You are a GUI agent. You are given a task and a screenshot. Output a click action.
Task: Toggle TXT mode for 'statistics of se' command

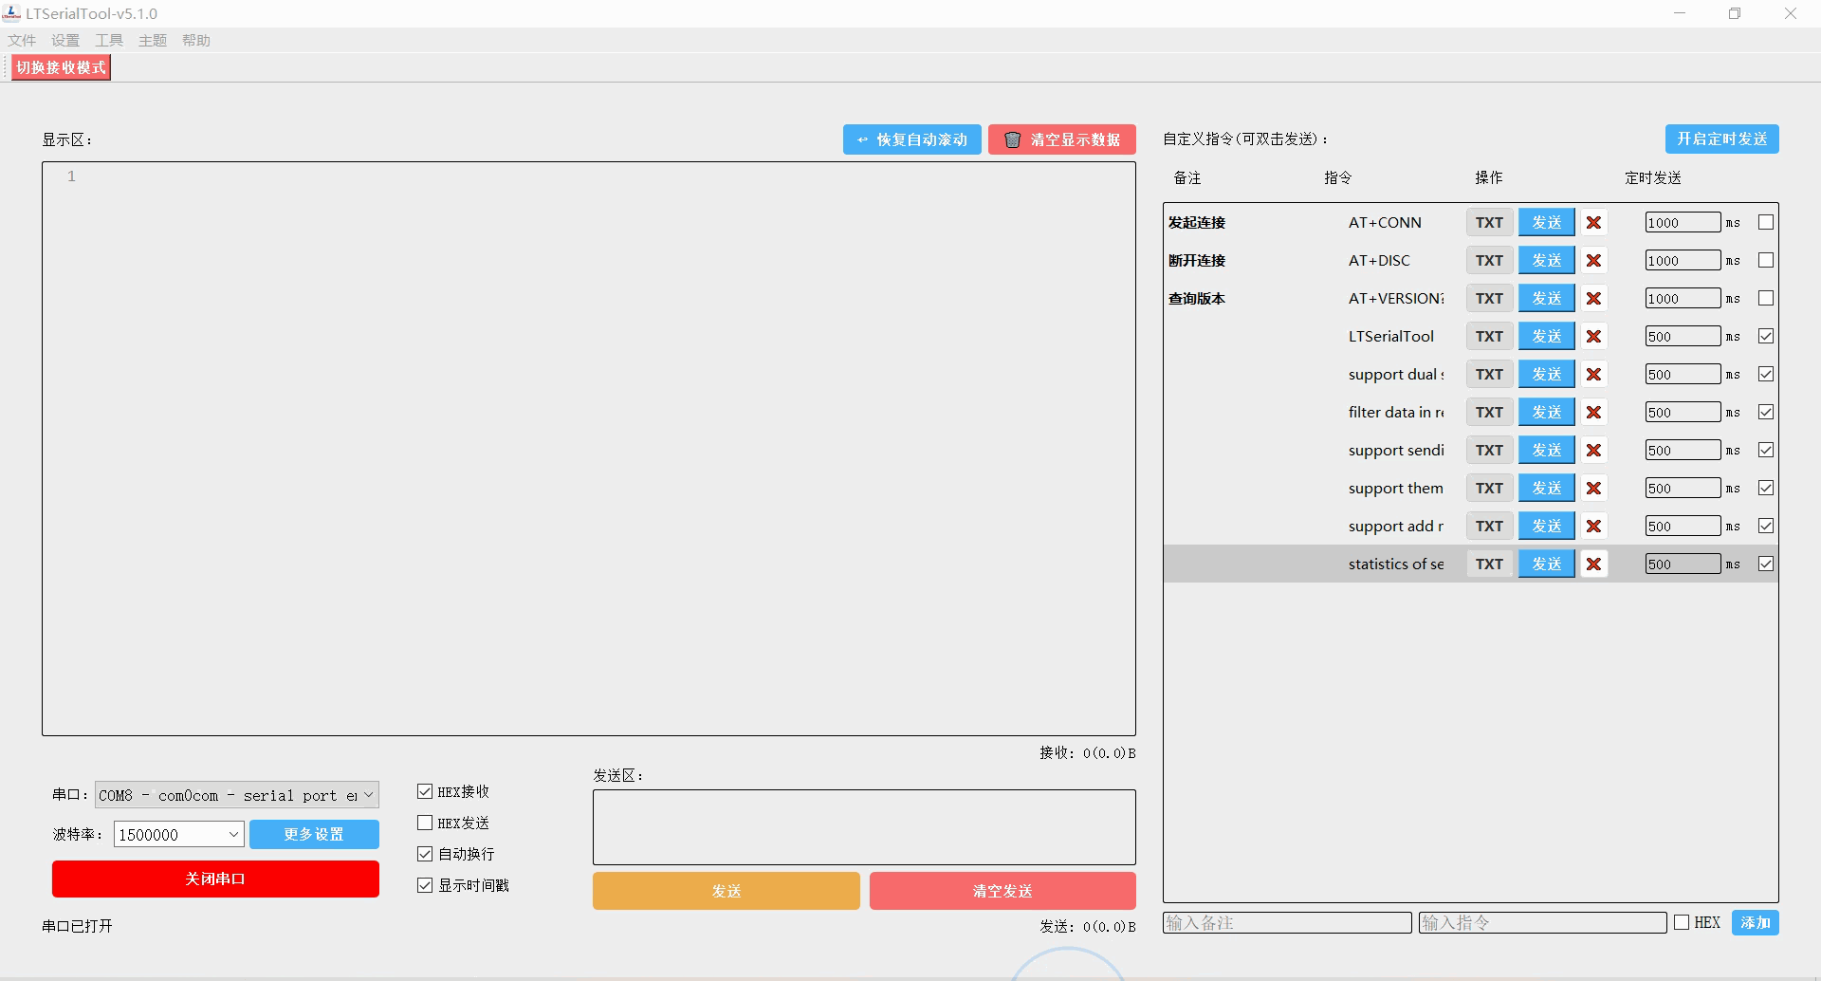pos(1489,564)
